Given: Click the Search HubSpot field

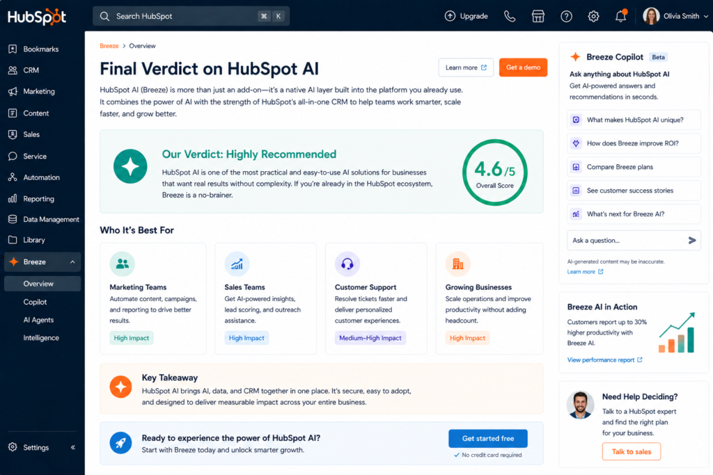Looking at the screenshot, I should (x=191, y=17).
